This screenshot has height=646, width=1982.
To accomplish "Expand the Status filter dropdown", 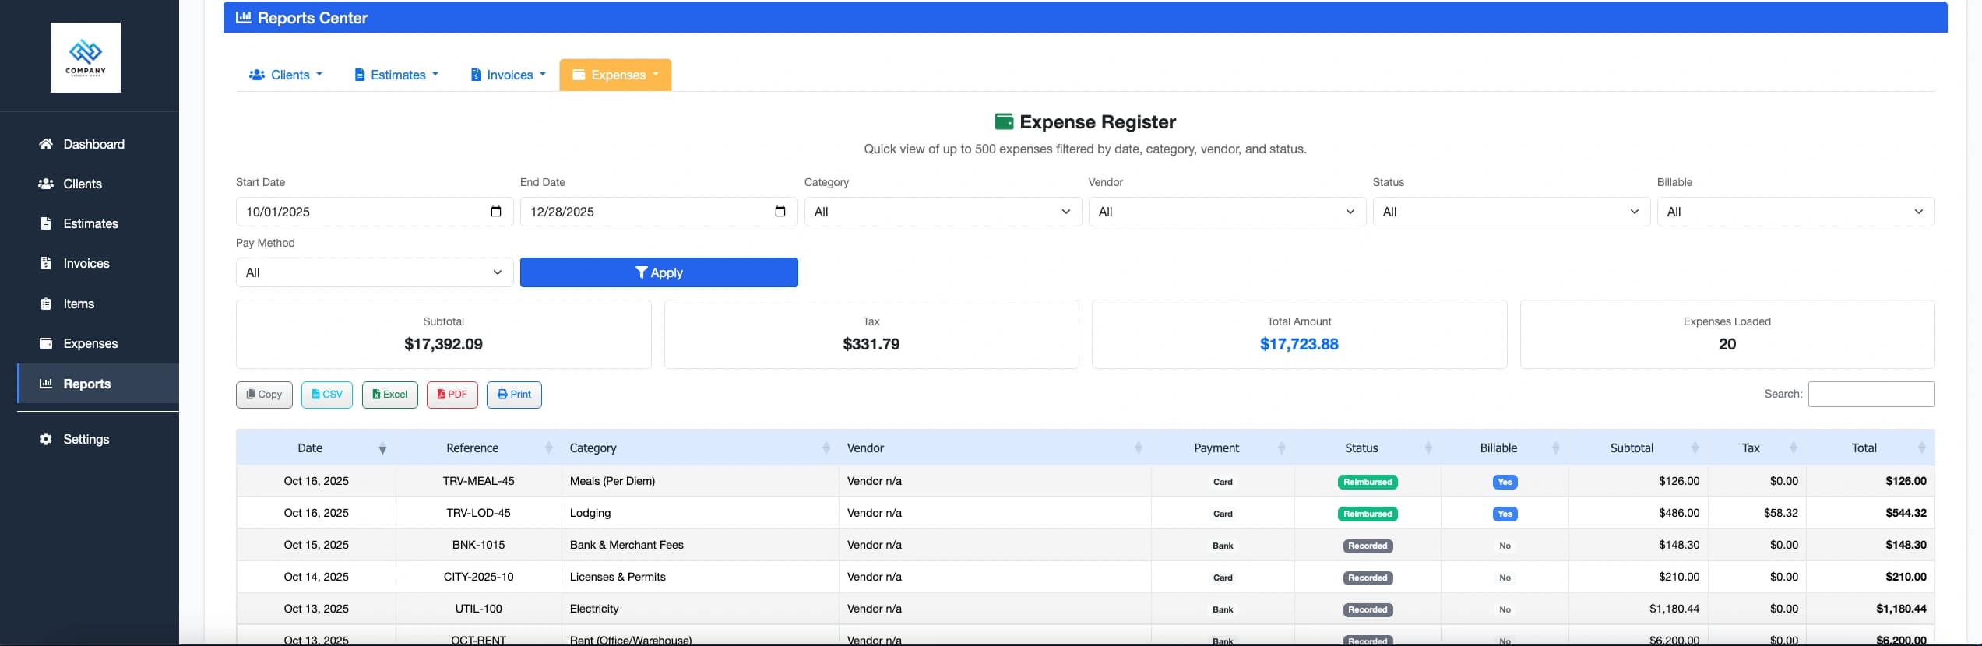I will 1512,212.
